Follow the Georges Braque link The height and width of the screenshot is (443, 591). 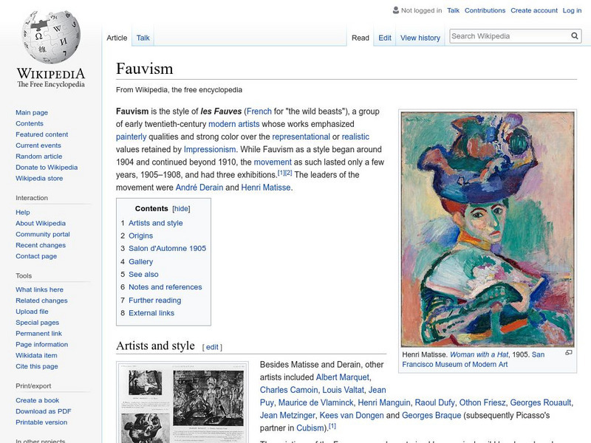point(431,415)
